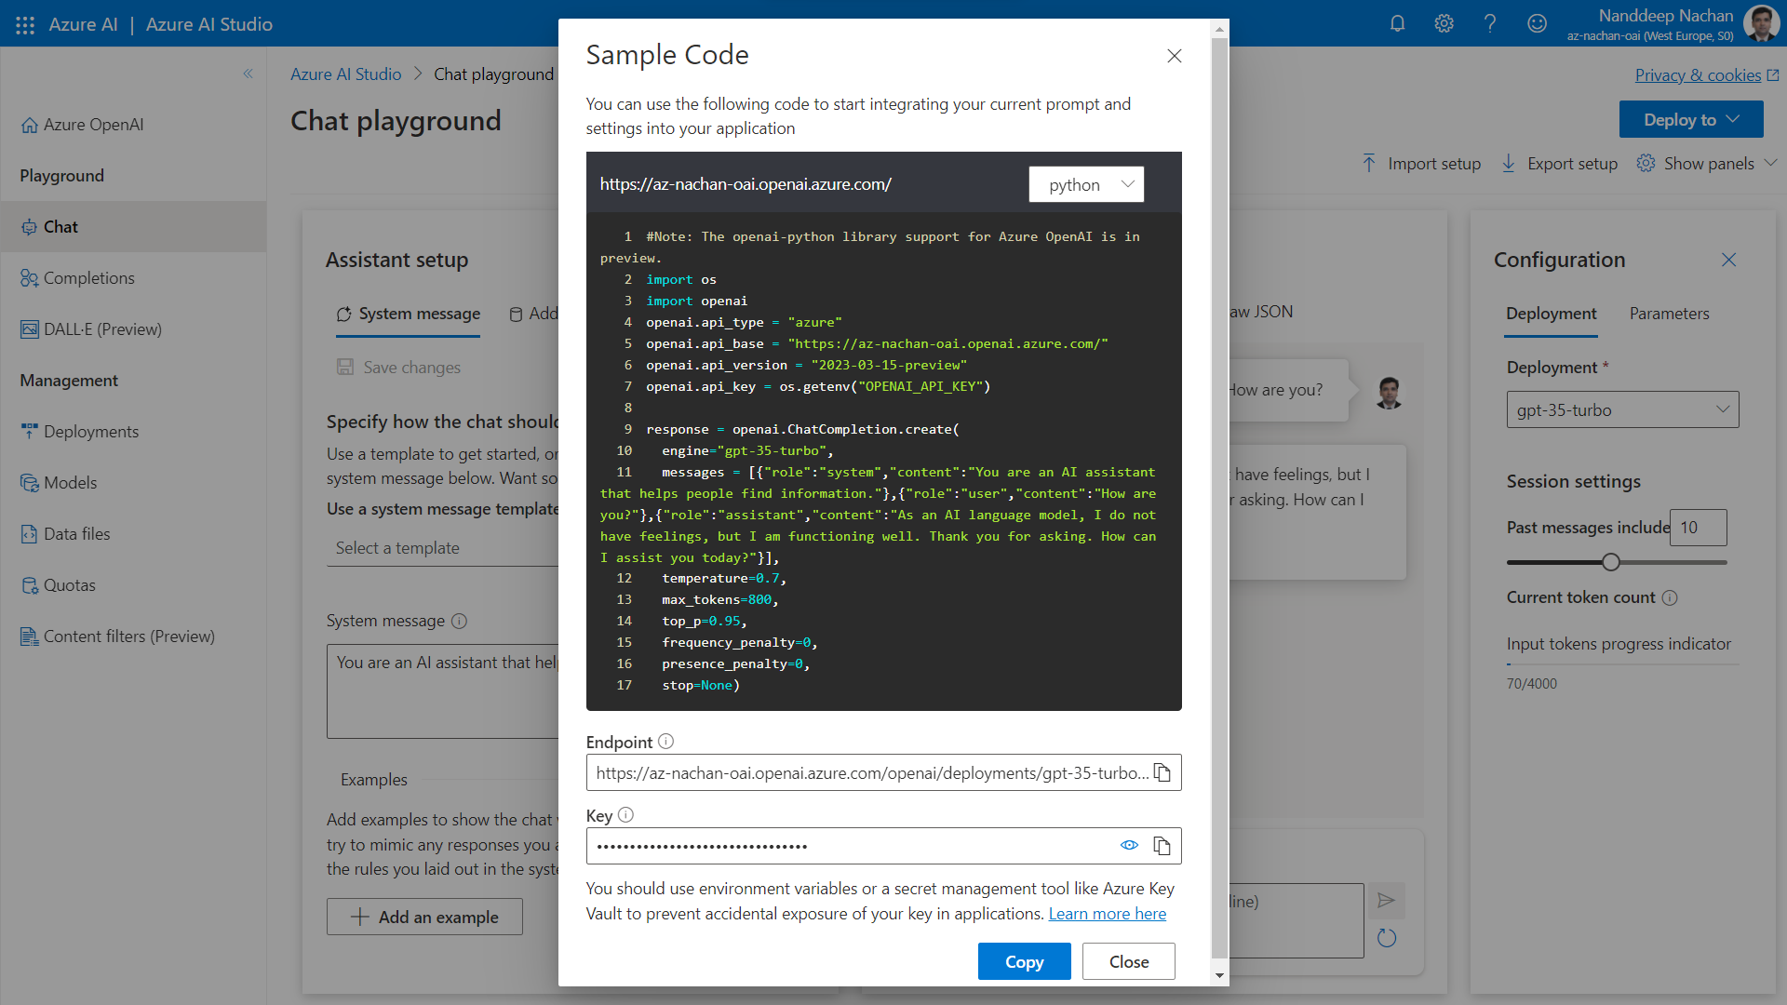1787x1005 pixels.
Task: Click the Endpoint info icon
Action: coord(665,742)
